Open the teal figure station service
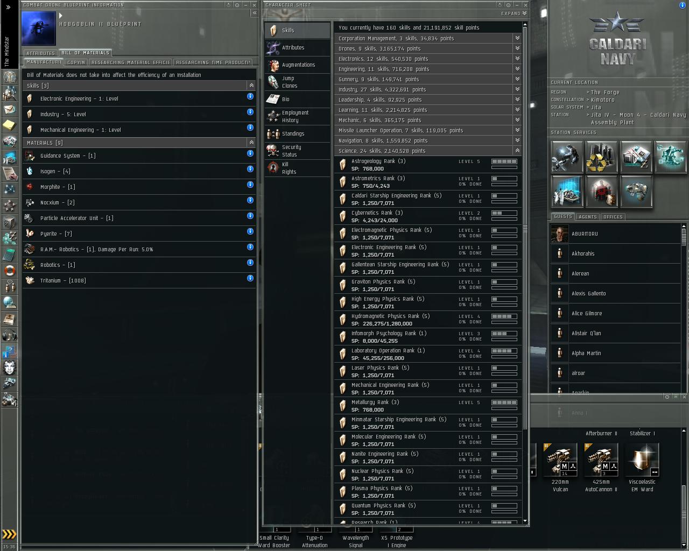Viewport: 689px width, 551px height. [x=670, y=157]
